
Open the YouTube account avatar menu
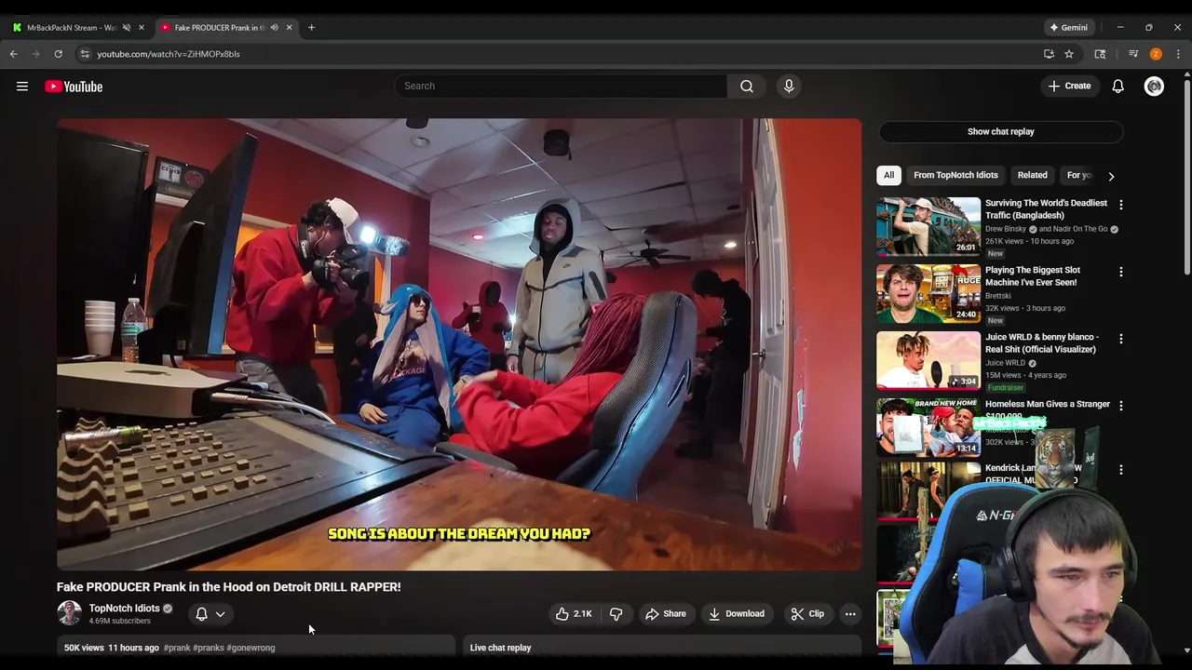click(x=1154, y=87)
